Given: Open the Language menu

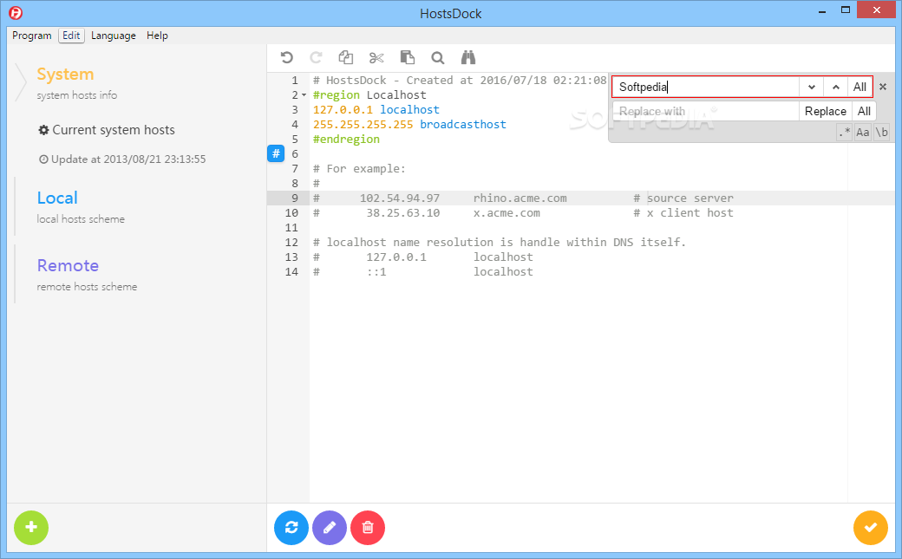Looking at the screenshot, I should (114, 36).
